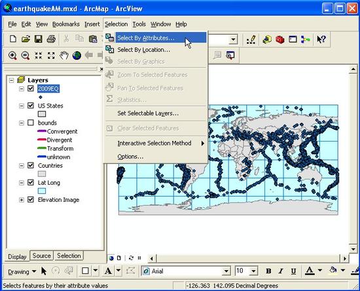Image resolution: width=360 pixels, height=291 pixels.
Task: Uncheck the Elevation Image layer checkbox
Action: 31,199
